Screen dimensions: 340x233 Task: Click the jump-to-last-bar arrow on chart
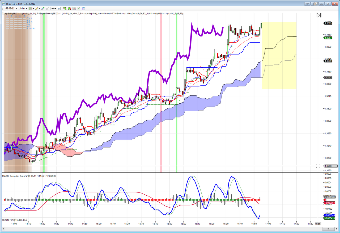pos(319,15)
